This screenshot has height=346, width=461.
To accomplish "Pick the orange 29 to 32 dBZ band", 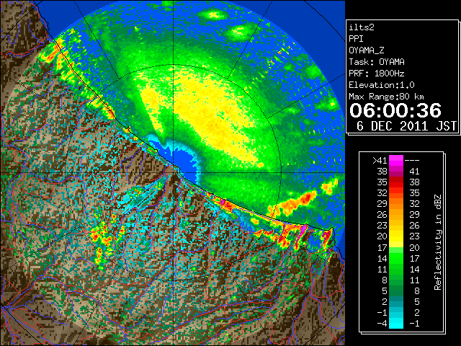I will 396,204.
